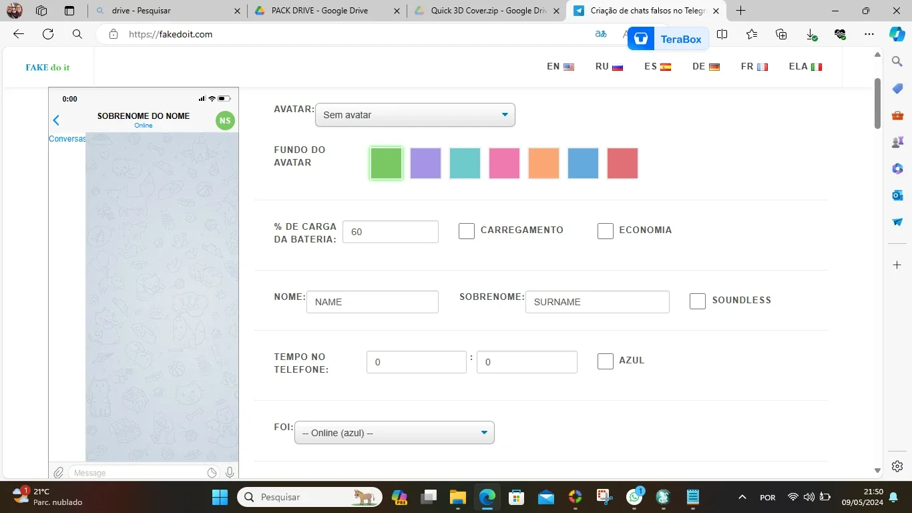Open browser essentials heart icon

[x=840, y=34]
